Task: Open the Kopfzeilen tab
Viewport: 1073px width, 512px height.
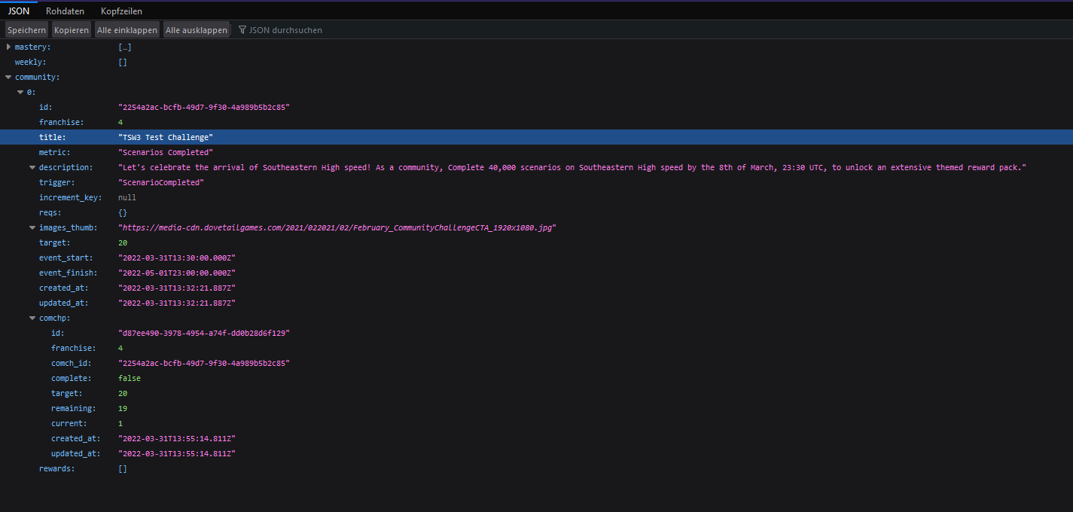Action: pyautogui.click(x=121, y=11)
